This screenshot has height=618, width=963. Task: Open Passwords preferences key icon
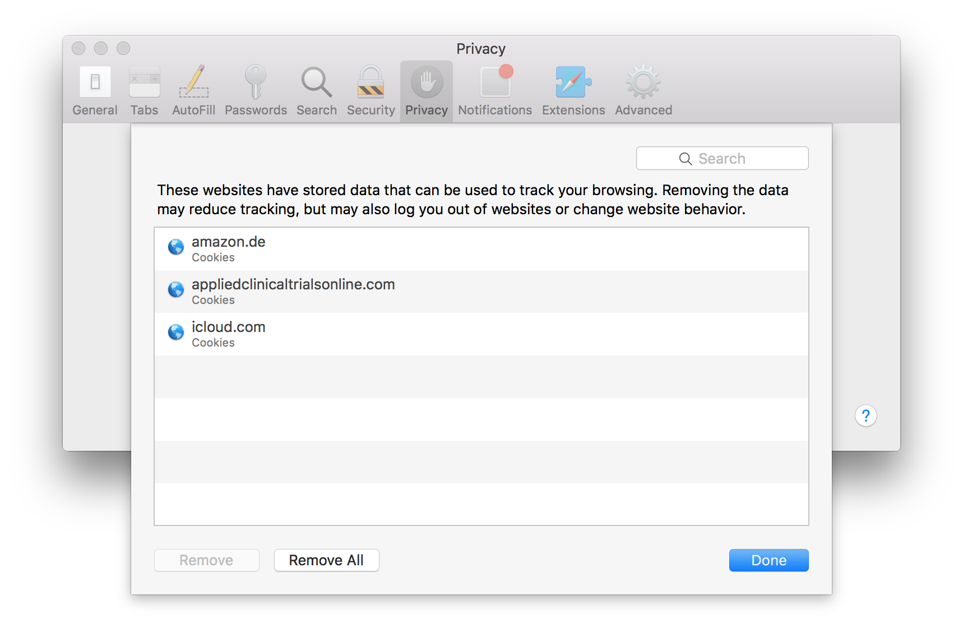[x=256, y=91]
